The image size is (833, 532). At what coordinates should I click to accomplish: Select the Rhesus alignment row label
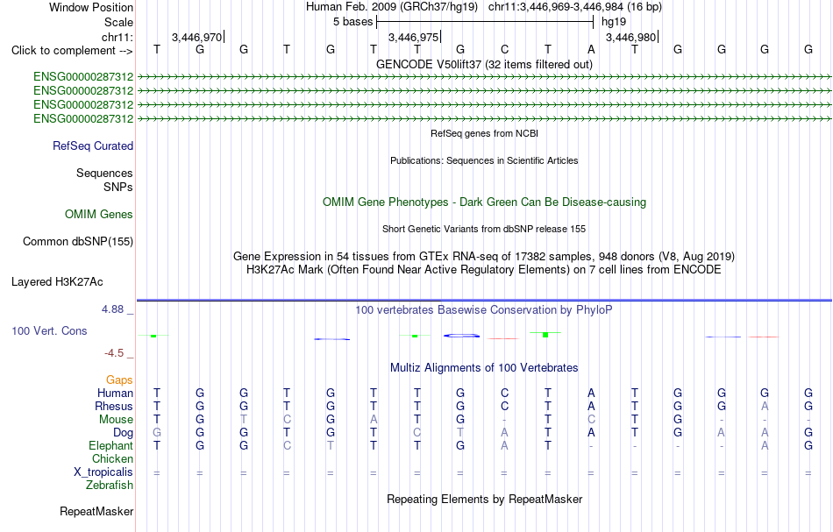(x=114, y=406)
